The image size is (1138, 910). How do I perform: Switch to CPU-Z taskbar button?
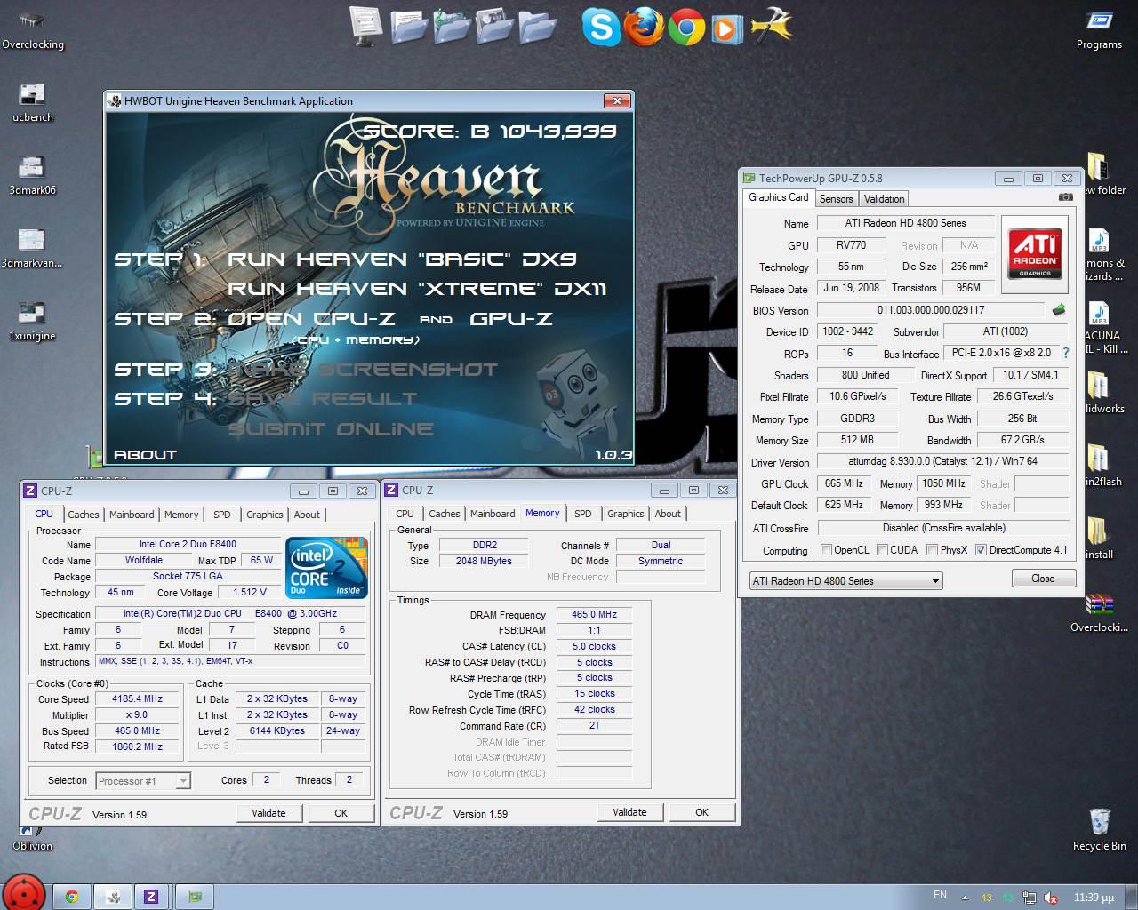[x=151, y=897]
